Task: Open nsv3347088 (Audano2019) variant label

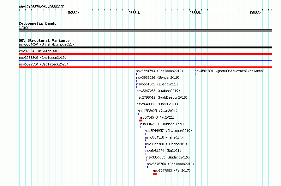Action: pyautogui.click(x=158, y=91)
